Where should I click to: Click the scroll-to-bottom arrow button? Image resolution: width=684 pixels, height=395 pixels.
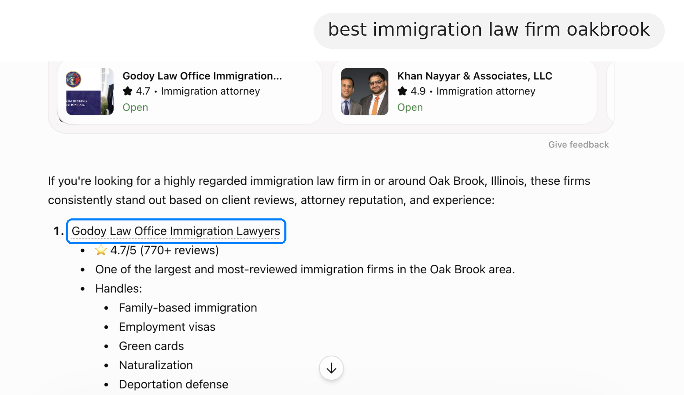tap(331, 368)
